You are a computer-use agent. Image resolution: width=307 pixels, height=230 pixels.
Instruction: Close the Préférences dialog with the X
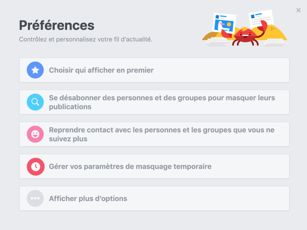tap(298, 10)
